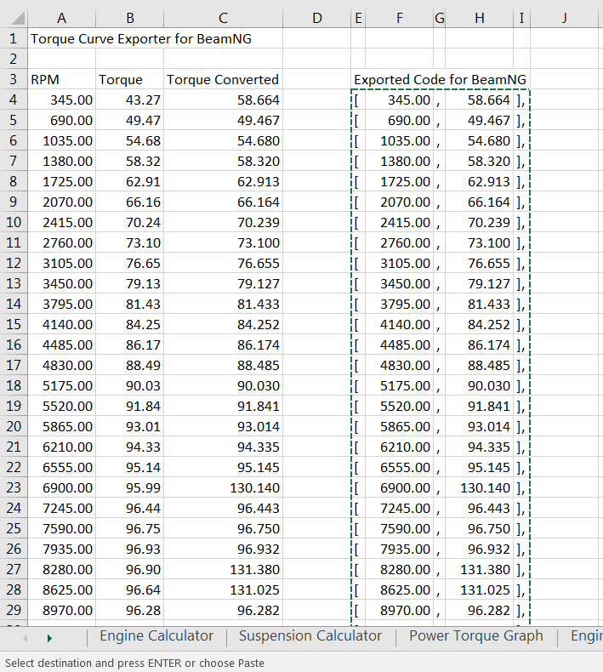Select row 3 header
This screenshot has height=672, width=603.
click(x=14, y=79)
